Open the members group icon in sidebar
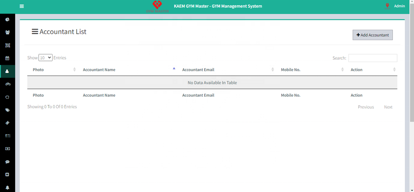 tap(7, 32)
